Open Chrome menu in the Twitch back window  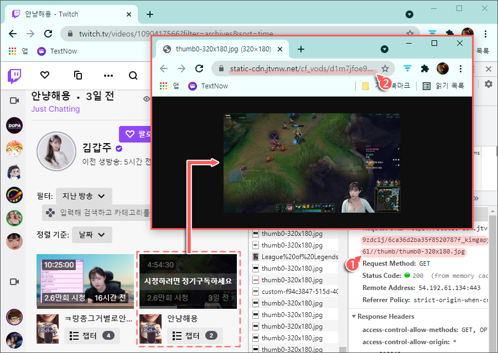coord(485,34)
